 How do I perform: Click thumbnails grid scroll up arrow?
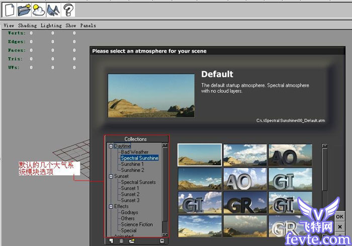pyautogui.click(x=325, y=146)
